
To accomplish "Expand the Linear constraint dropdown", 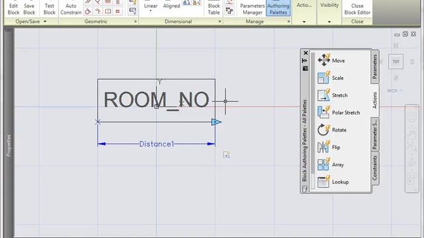I will [x=150, y=11].
